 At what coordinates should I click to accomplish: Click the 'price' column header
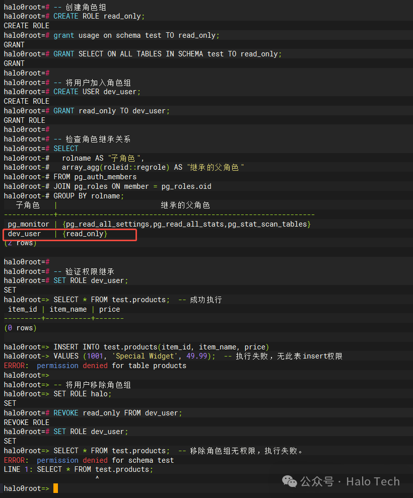point(110,309)
